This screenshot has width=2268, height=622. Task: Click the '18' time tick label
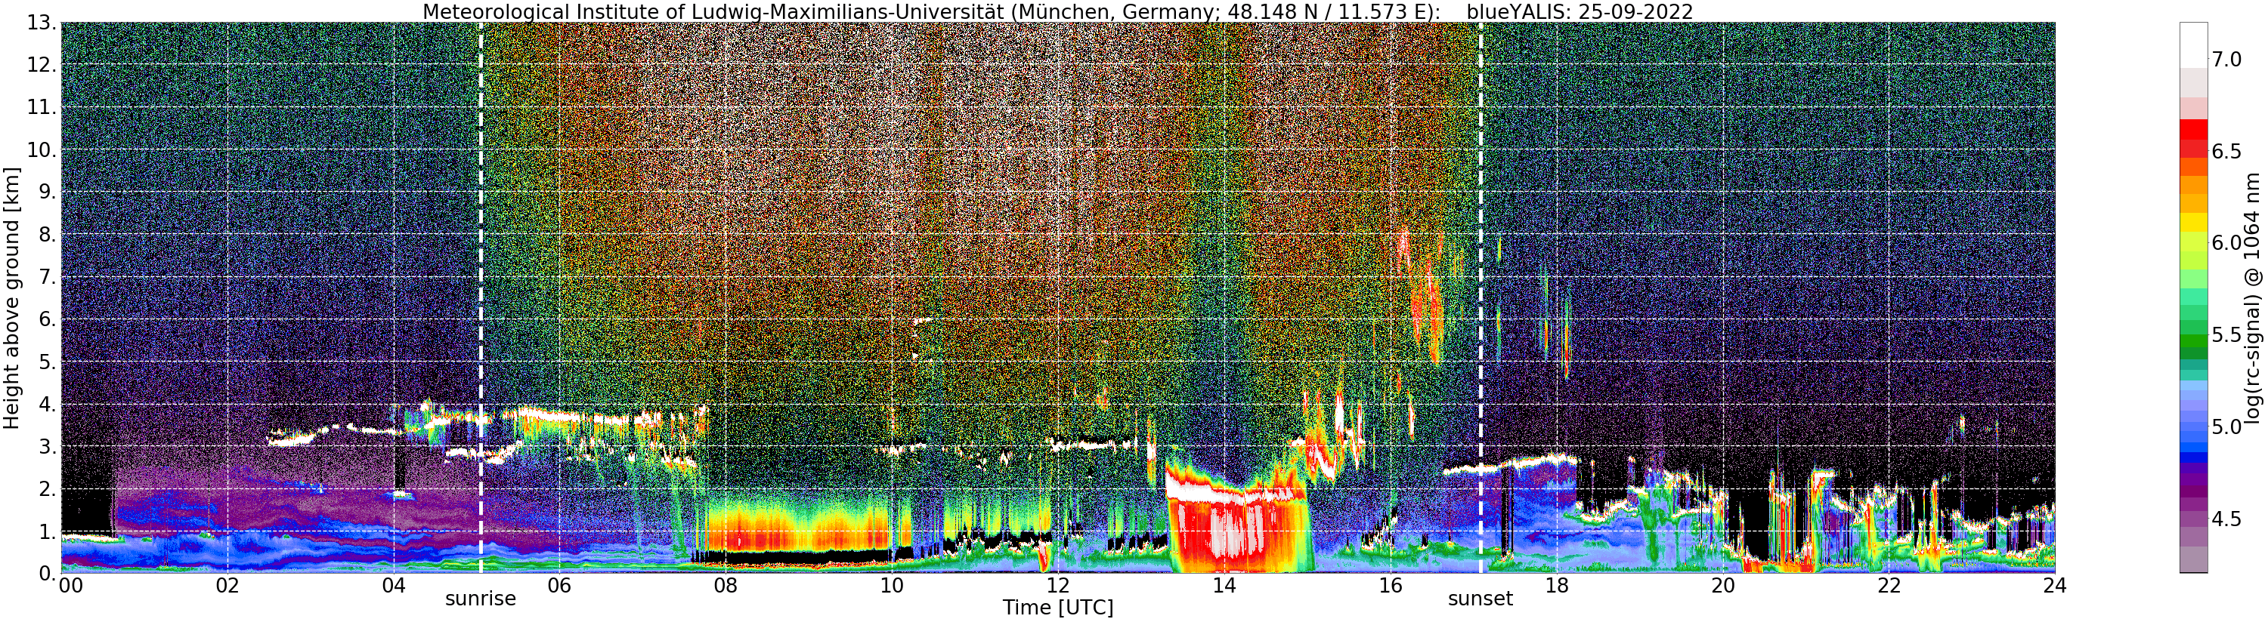1557,585
